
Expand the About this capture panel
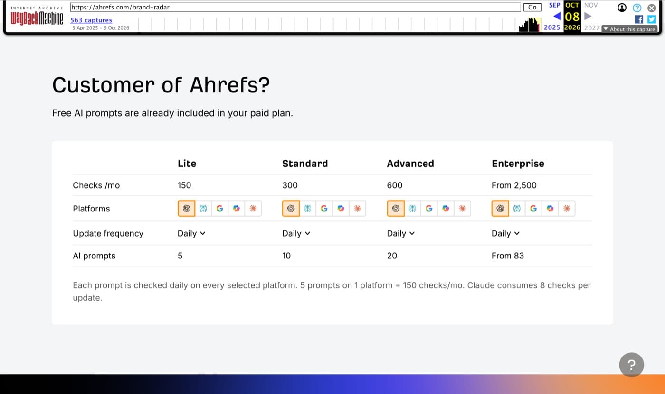pos(629,29)
